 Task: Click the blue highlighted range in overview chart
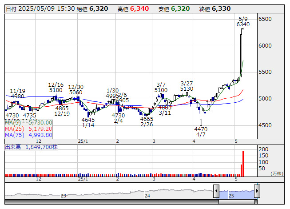coord(237,193)
